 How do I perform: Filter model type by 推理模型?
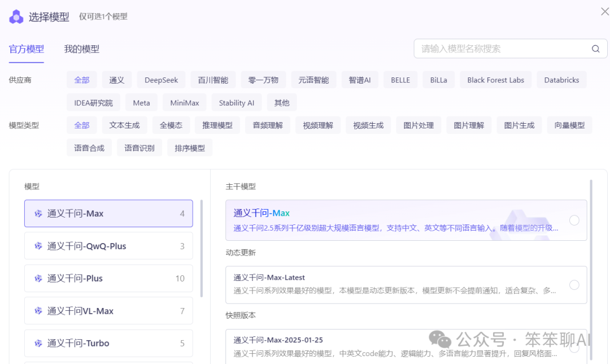pos(217,125)
